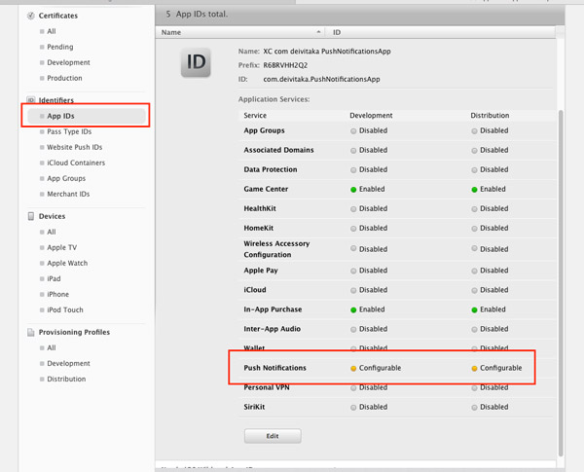Click the ID column header
Screen dimensions: 584x472
(337, 33)
